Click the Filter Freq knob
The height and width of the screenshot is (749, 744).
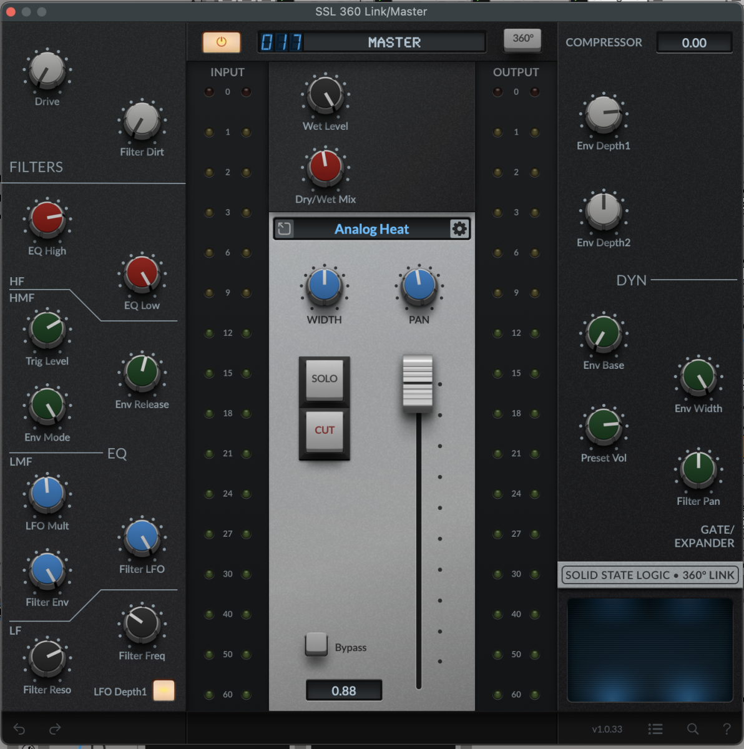pyautogui.click(x=142, y=625)
